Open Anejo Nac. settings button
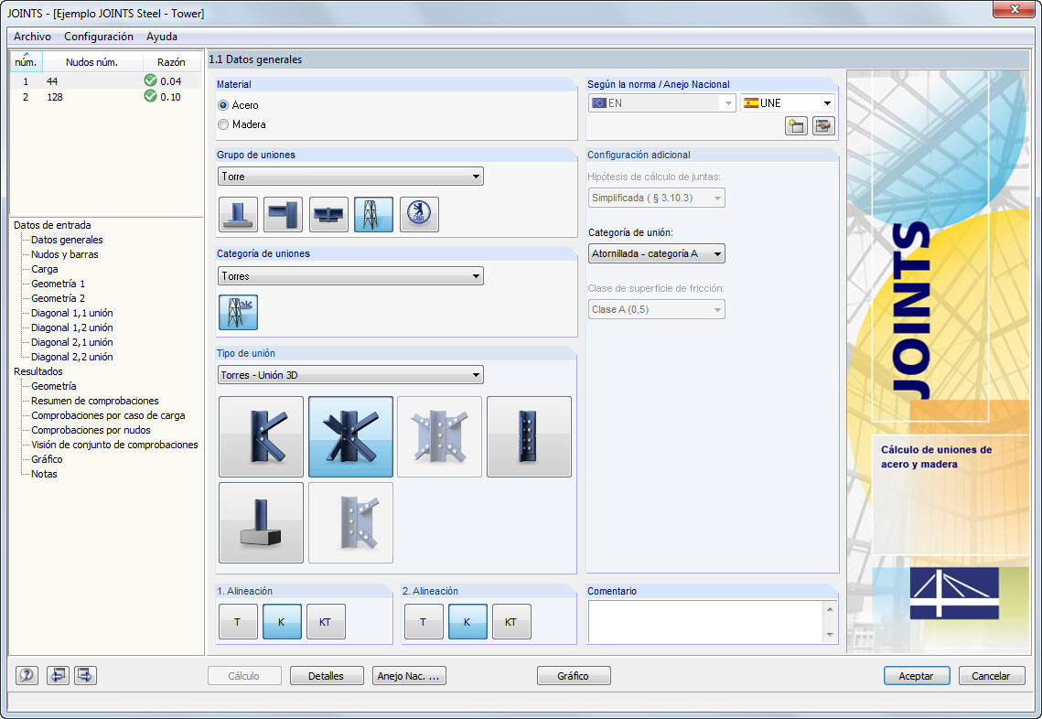The width and height of the screenshot is (1042, 719). point(409,676)
